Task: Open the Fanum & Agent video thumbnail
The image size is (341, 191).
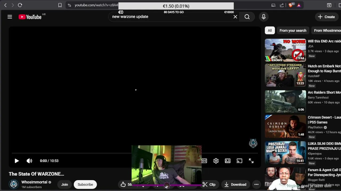Action: point(285,178)
